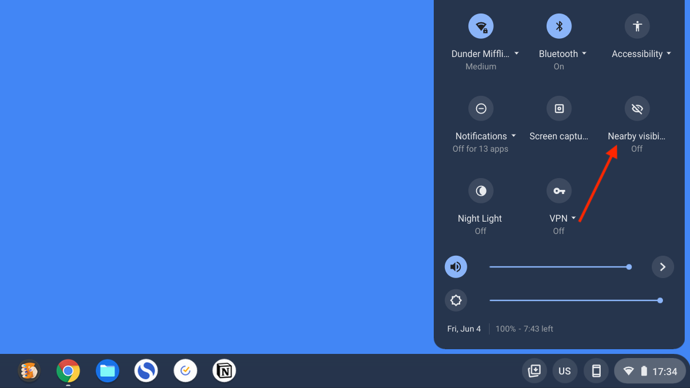This screenshot has width=690, height=388.
Task: Mute audio with the speaker icon
Action: tap(456, 267)
